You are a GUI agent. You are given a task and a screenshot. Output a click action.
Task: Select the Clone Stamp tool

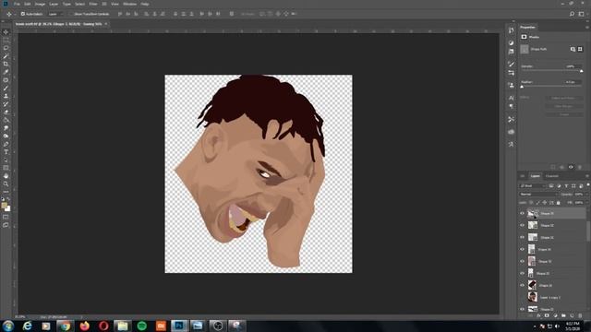point(6,96)
